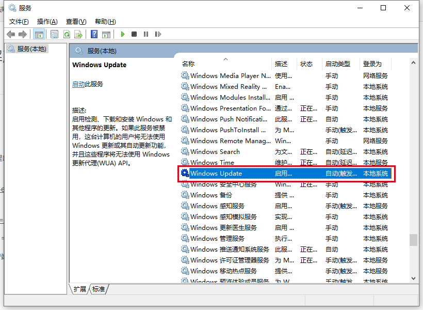
Task: Click the 自动 startup cell of Windows Push Notificati...
Action: (332, 119)
